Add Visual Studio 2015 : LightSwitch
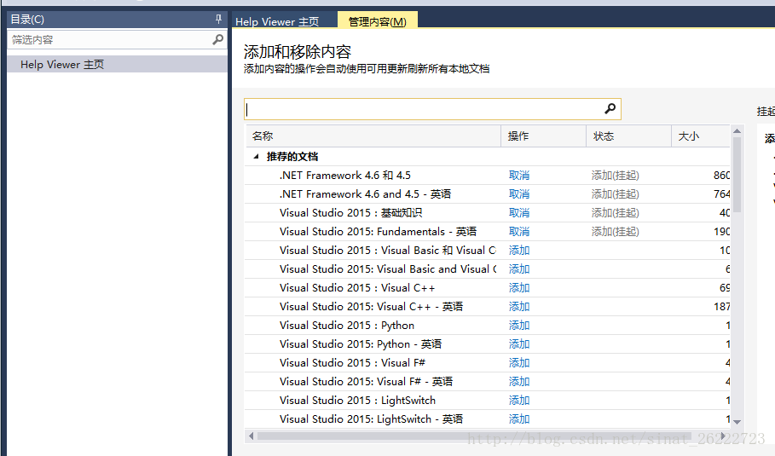 pos(519,401)
